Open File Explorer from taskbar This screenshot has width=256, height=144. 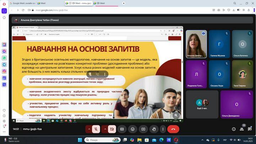pos(139,140)
